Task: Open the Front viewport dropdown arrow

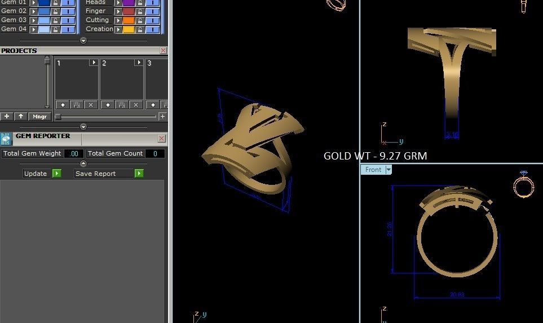Action: [389, 170]
